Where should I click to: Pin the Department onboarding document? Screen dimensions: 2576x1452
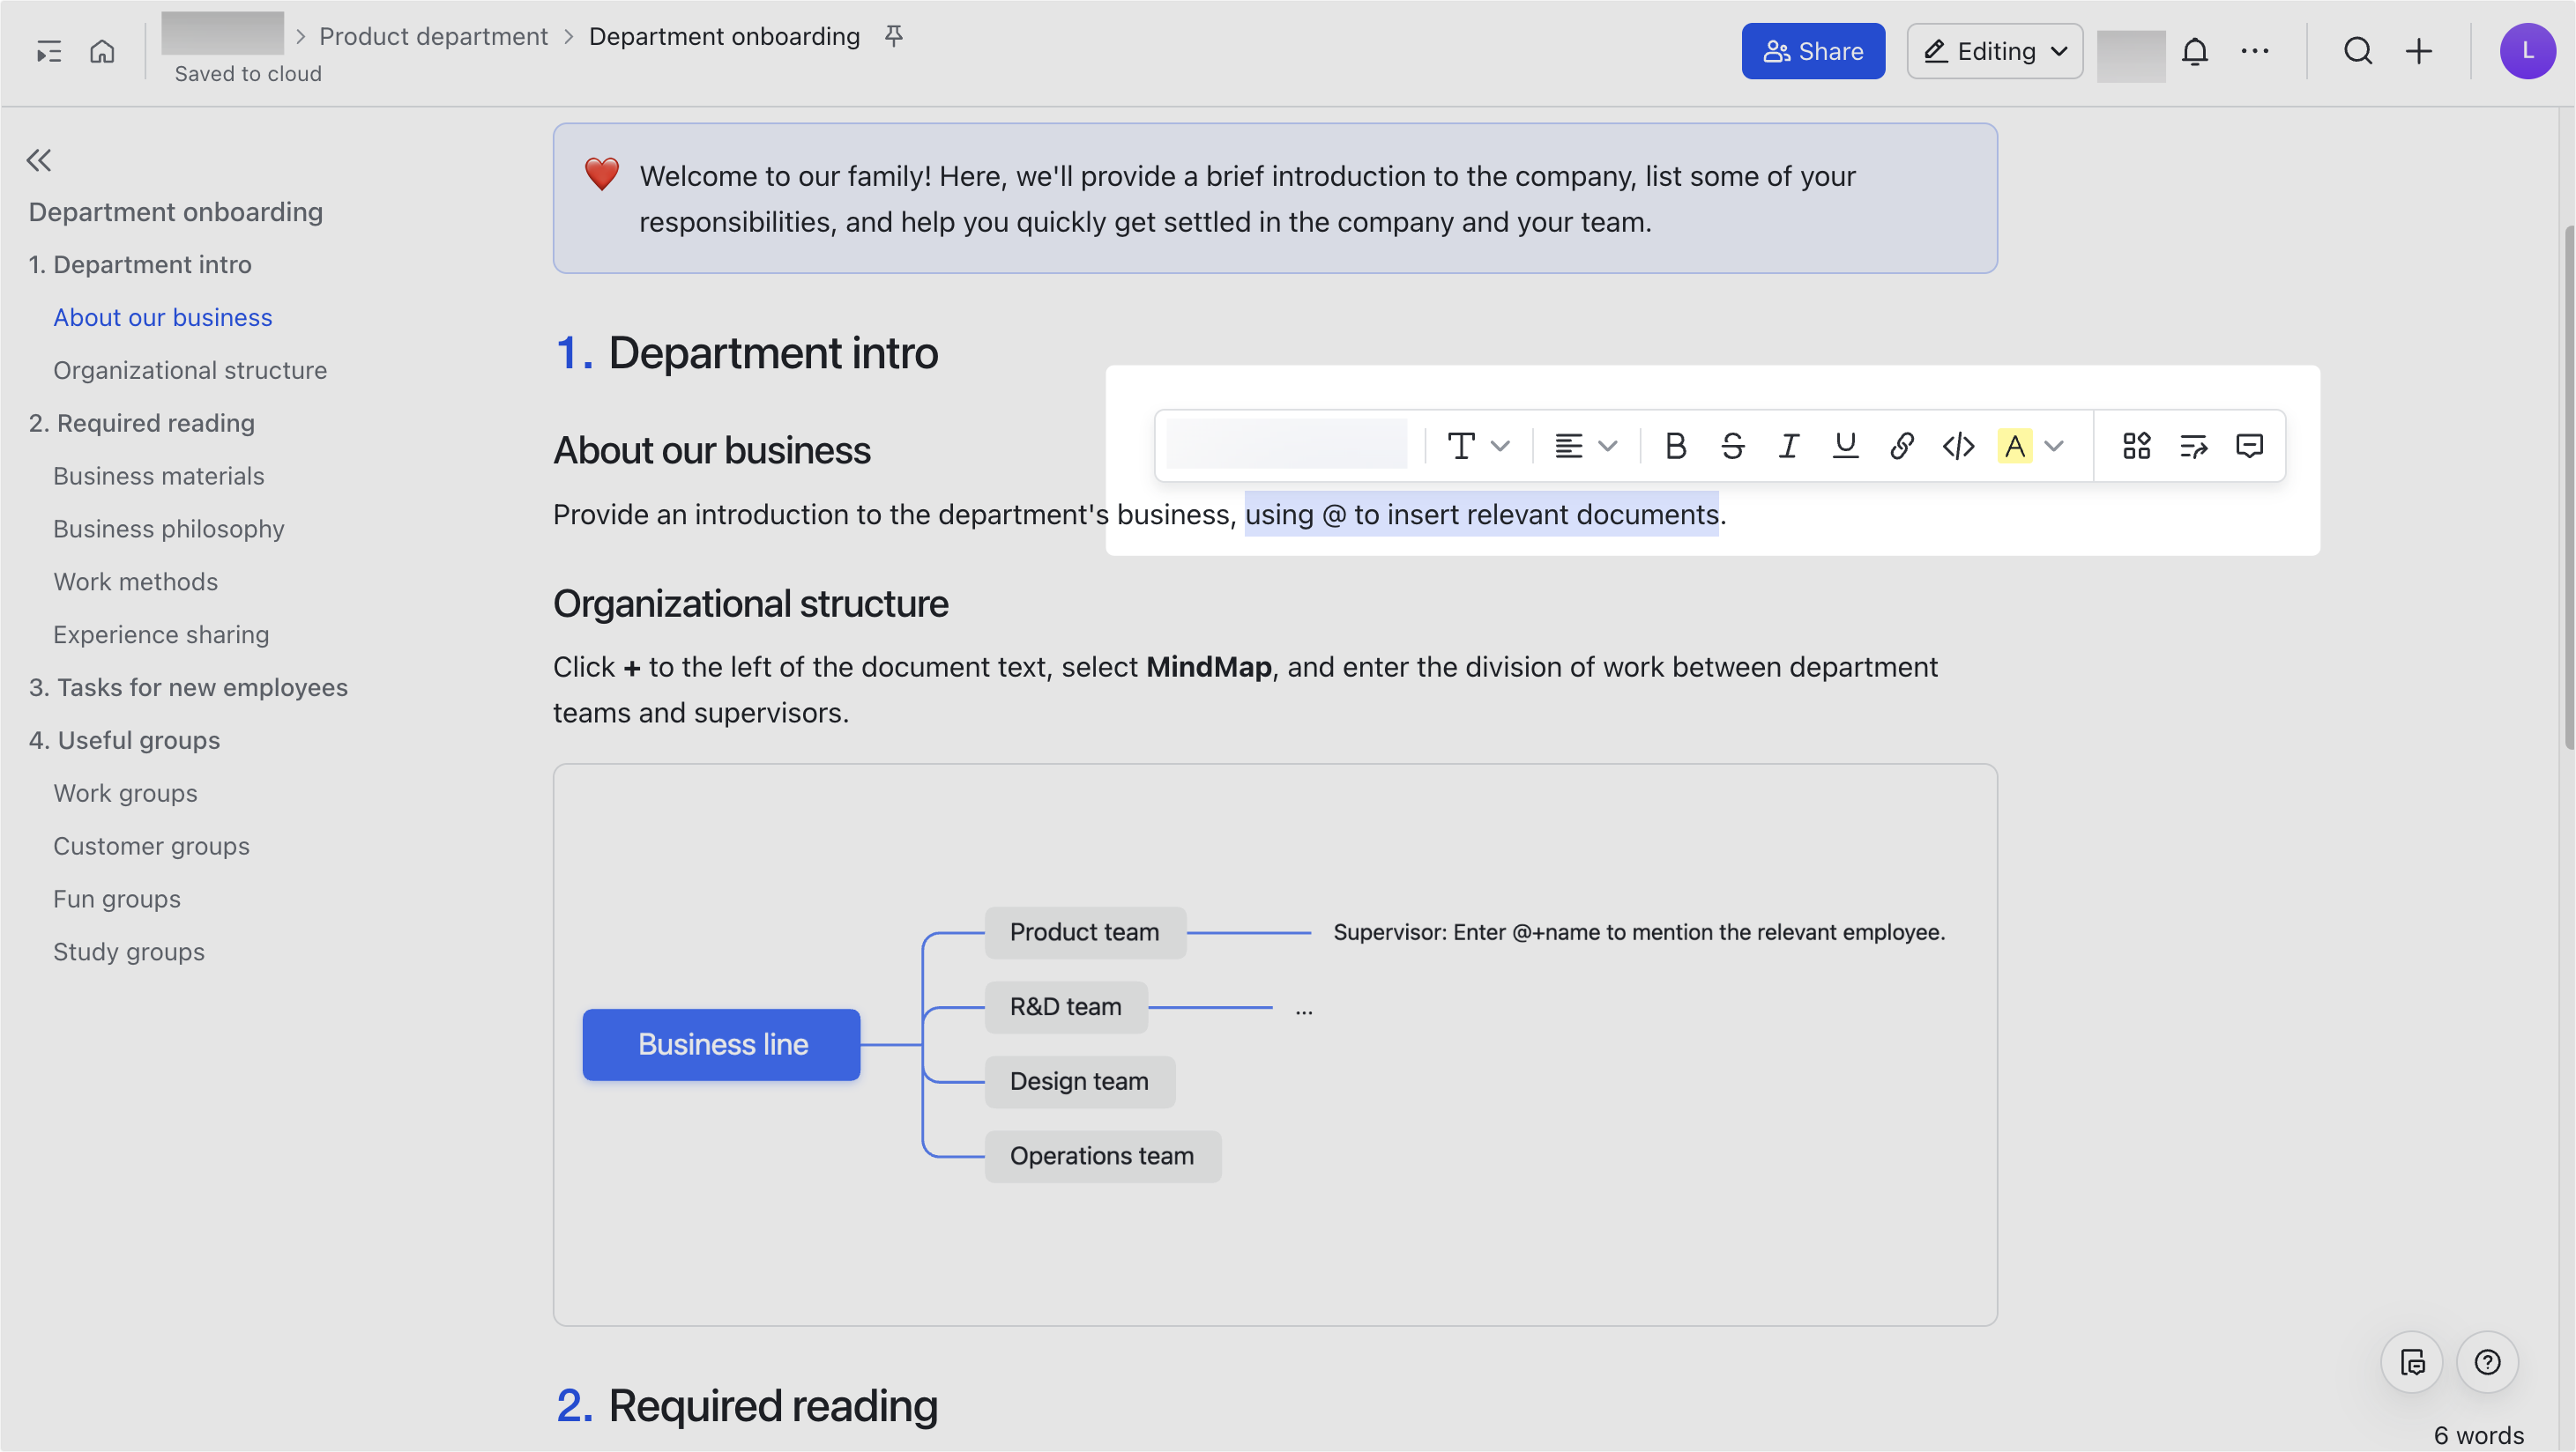click(x=893, y=36)
